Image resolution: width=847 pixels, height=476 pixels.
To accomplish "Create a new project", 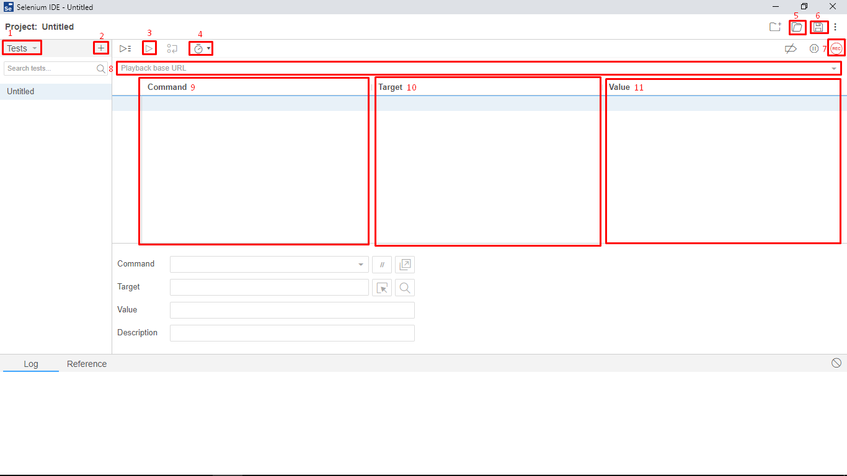I will pyautogui.click(x=774, y=27).
